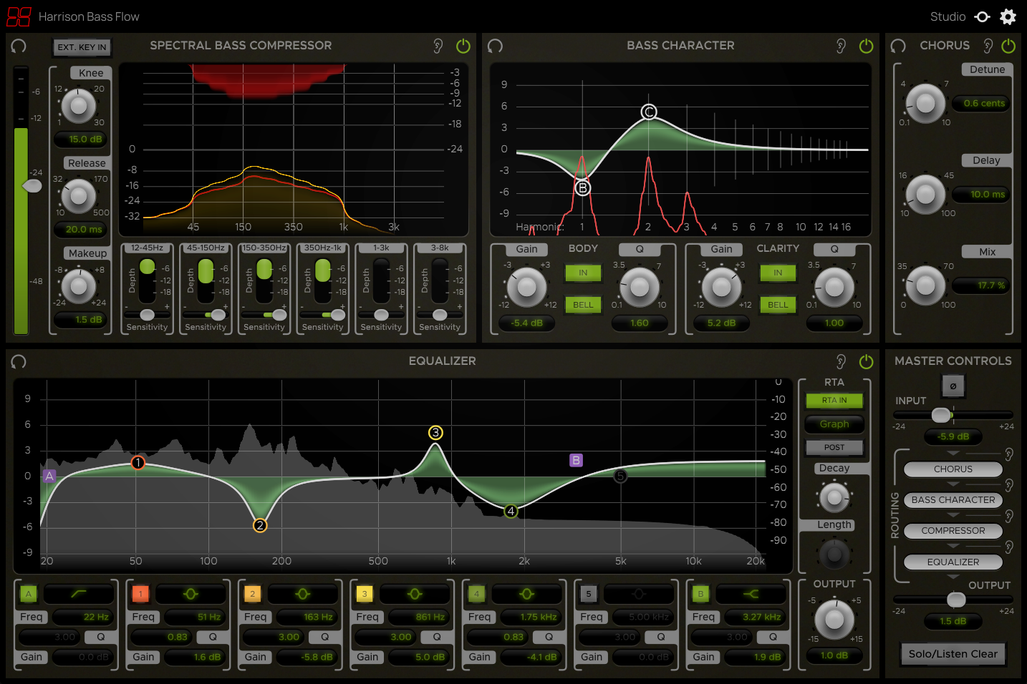Toggle the EXT. KEY IN button

tap(82, 47)
